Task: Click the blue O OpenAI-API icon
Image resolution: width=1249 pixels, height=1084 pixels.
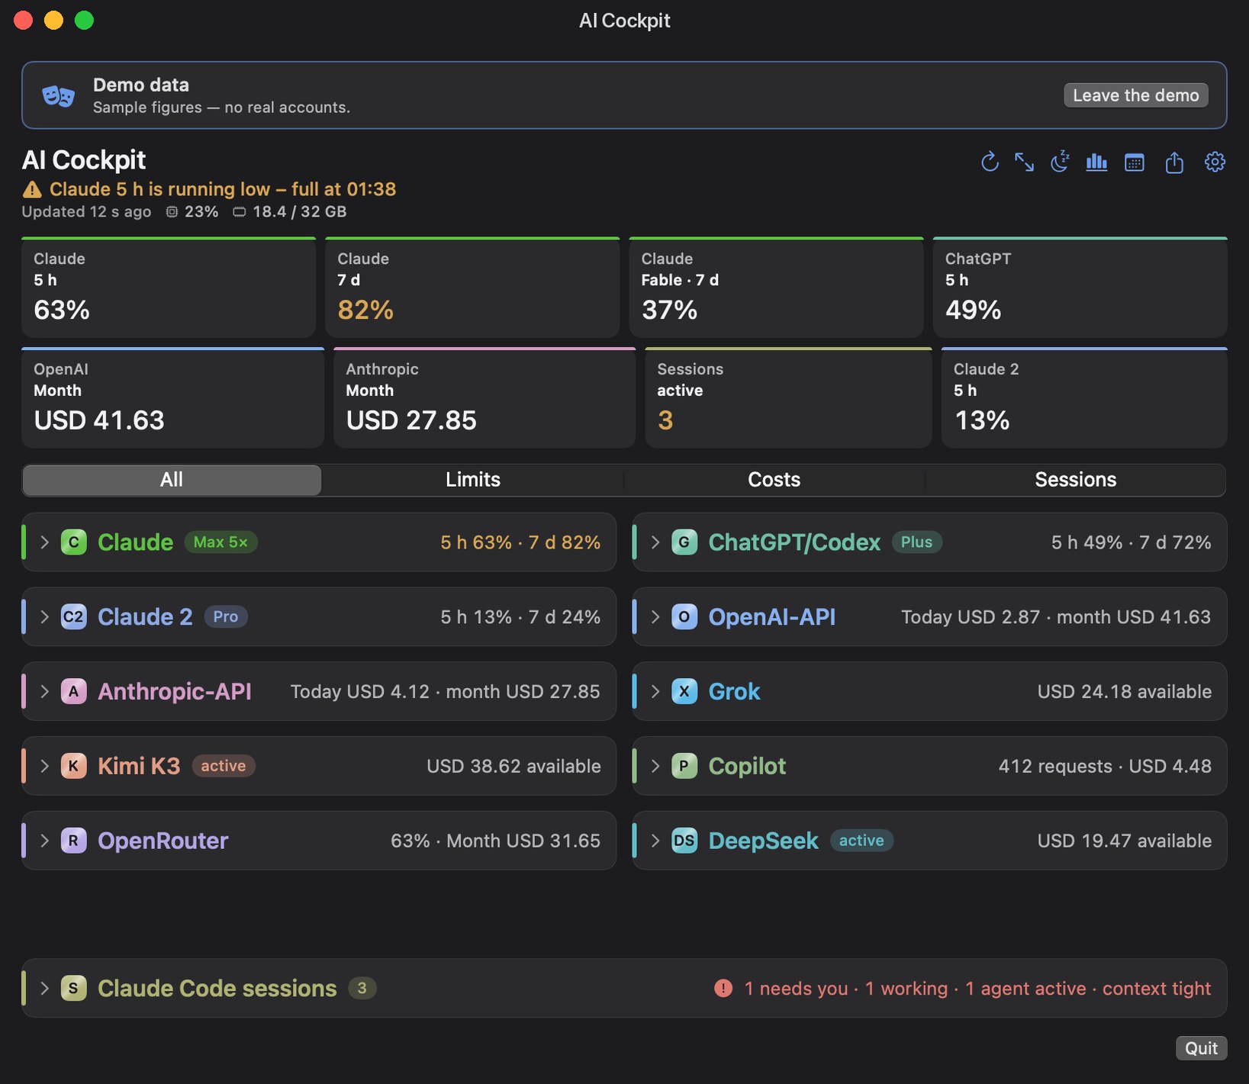Action: click(684, 616)
